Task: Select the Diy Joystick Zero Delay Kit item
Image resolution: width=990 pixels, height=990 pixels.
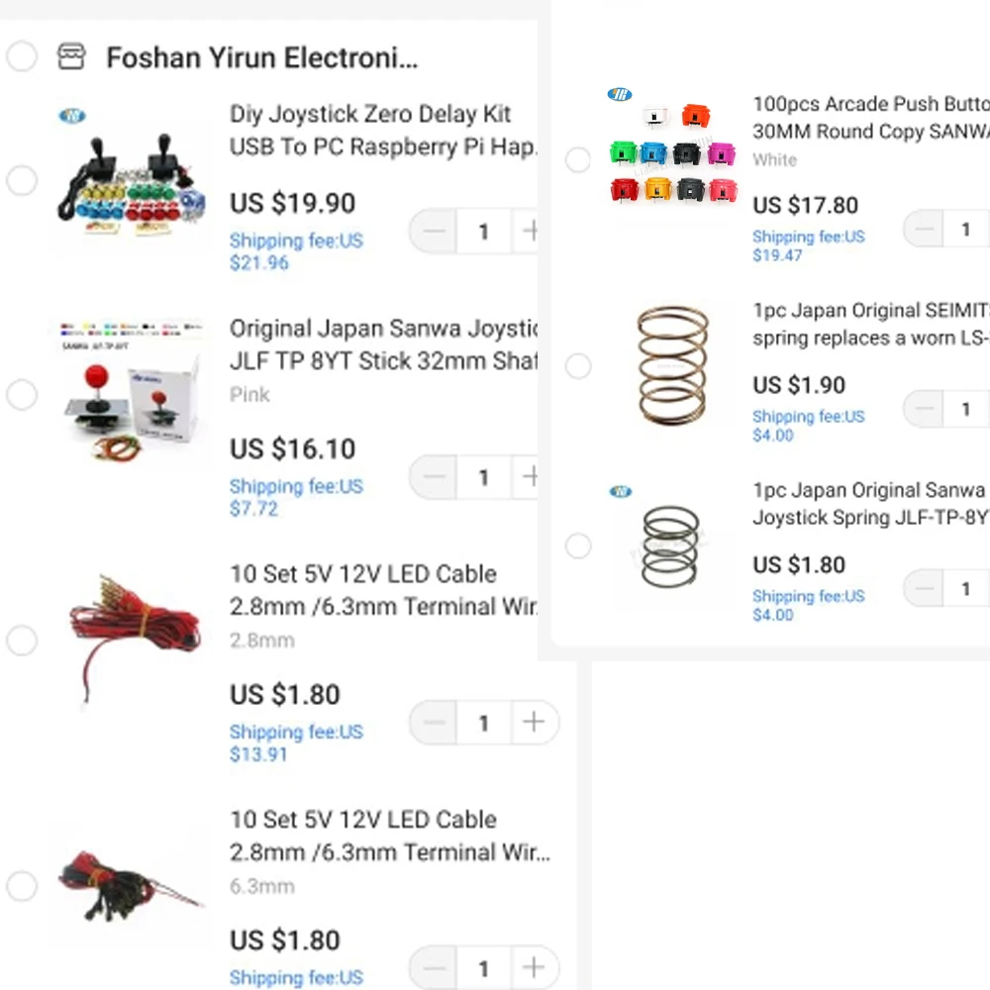Action: [x=22, y=181]
